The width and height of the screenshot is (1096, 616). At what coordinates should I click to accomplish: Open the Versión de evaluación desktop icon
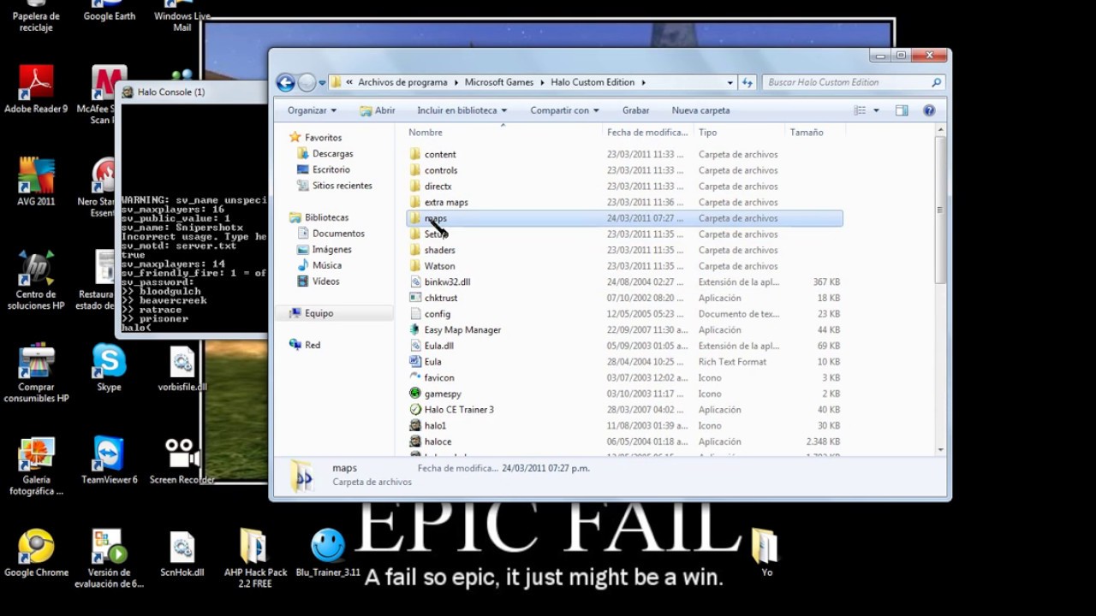click(x=109, y=558)
